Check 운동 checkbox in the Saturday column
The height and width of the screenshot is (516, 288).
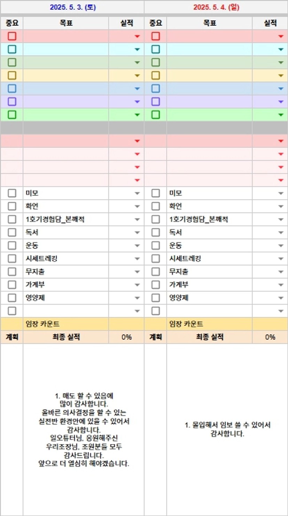pyautogui.click(x=12, y=246)
